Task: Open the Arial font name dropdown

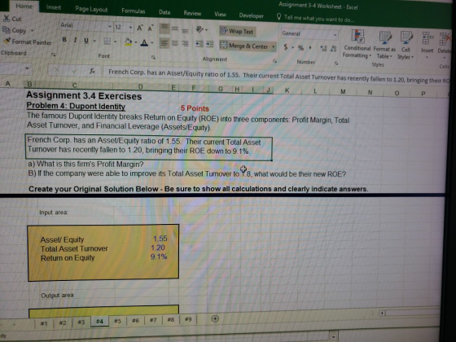Action: point(110,27)
